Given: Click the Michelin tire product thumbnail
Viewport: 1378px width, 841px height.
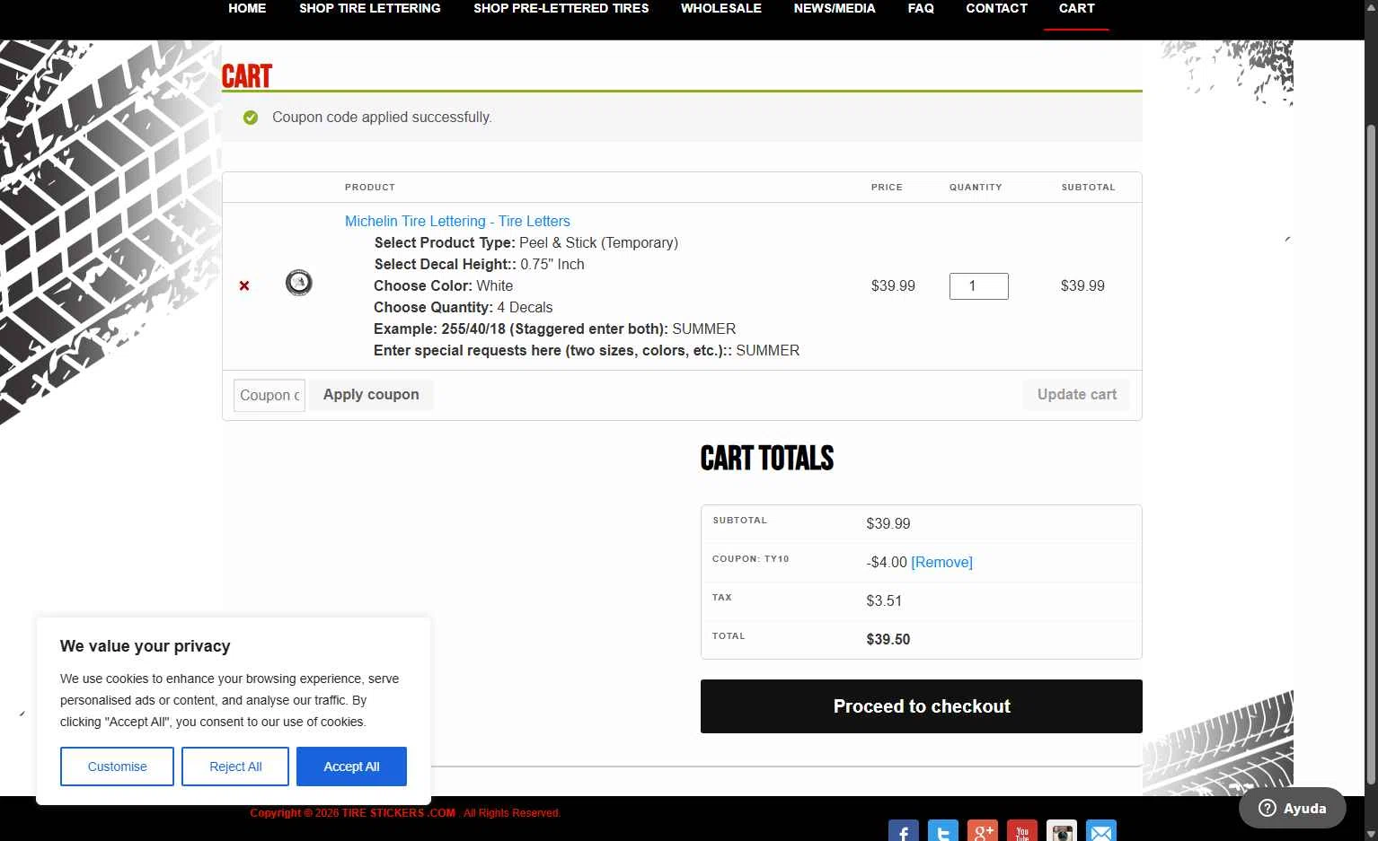Looking at the screenshot, I should coord(299,283).
